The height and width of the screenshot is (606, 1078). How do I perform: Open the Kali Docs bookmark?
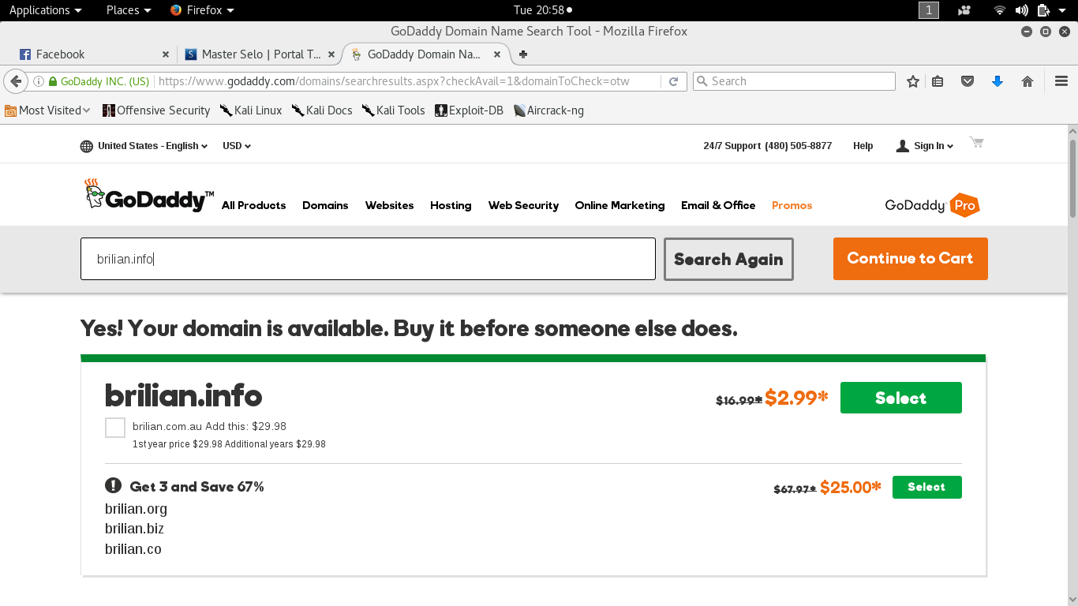tap(322, 110)
